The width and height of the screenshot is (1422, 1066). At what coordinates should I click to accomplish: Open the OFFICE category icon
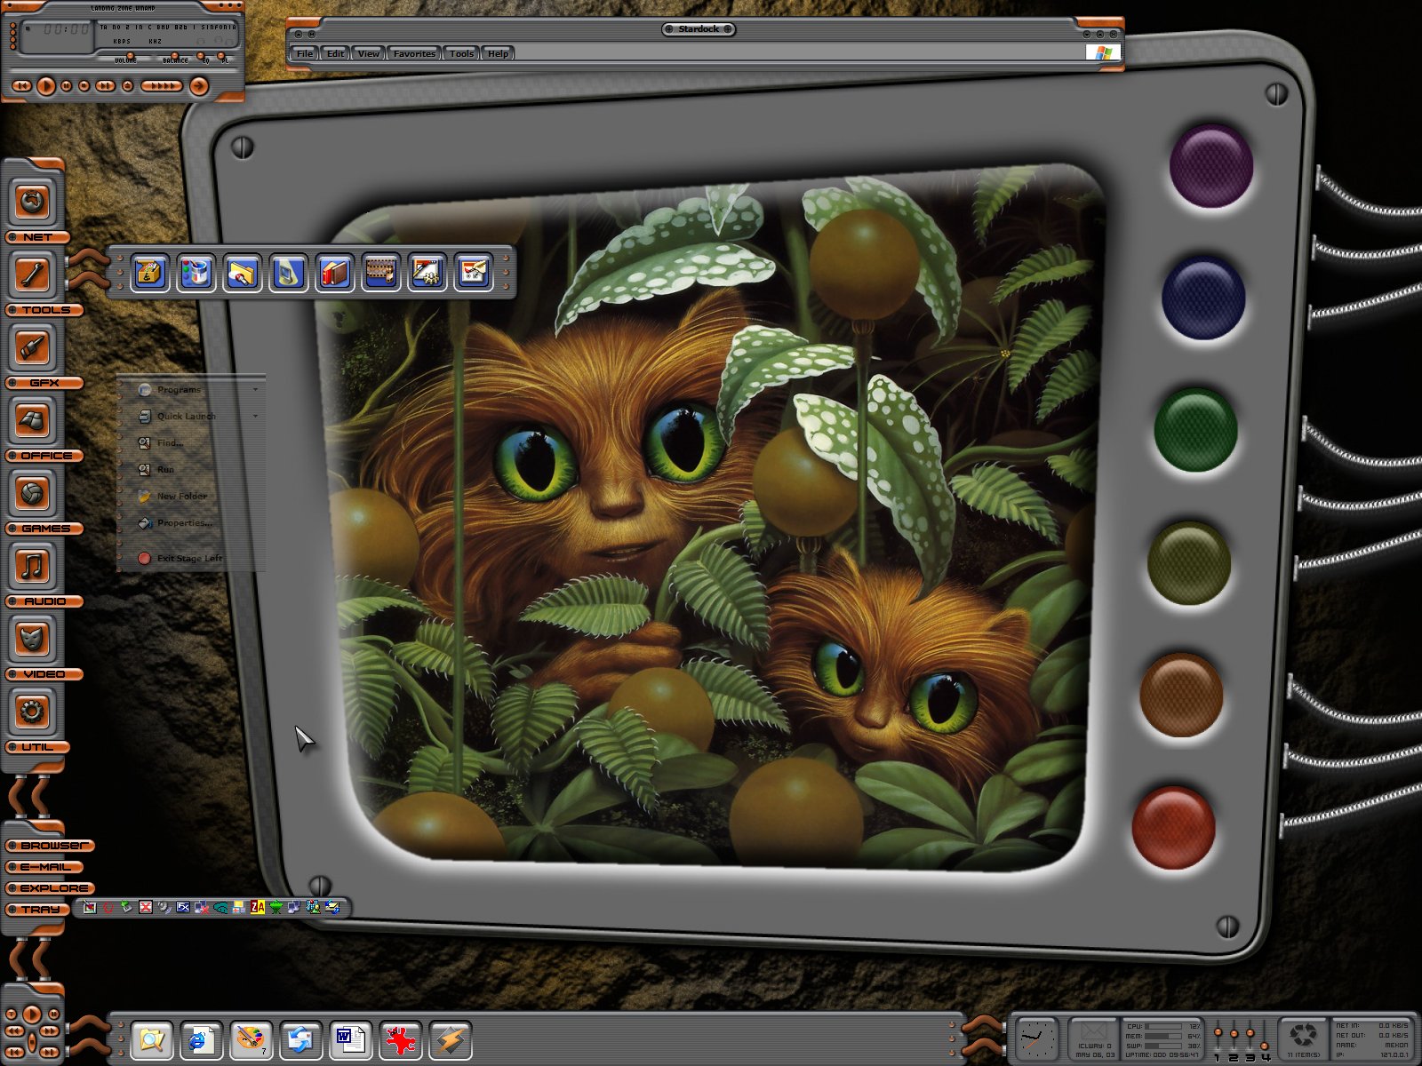tap(33, 419)
